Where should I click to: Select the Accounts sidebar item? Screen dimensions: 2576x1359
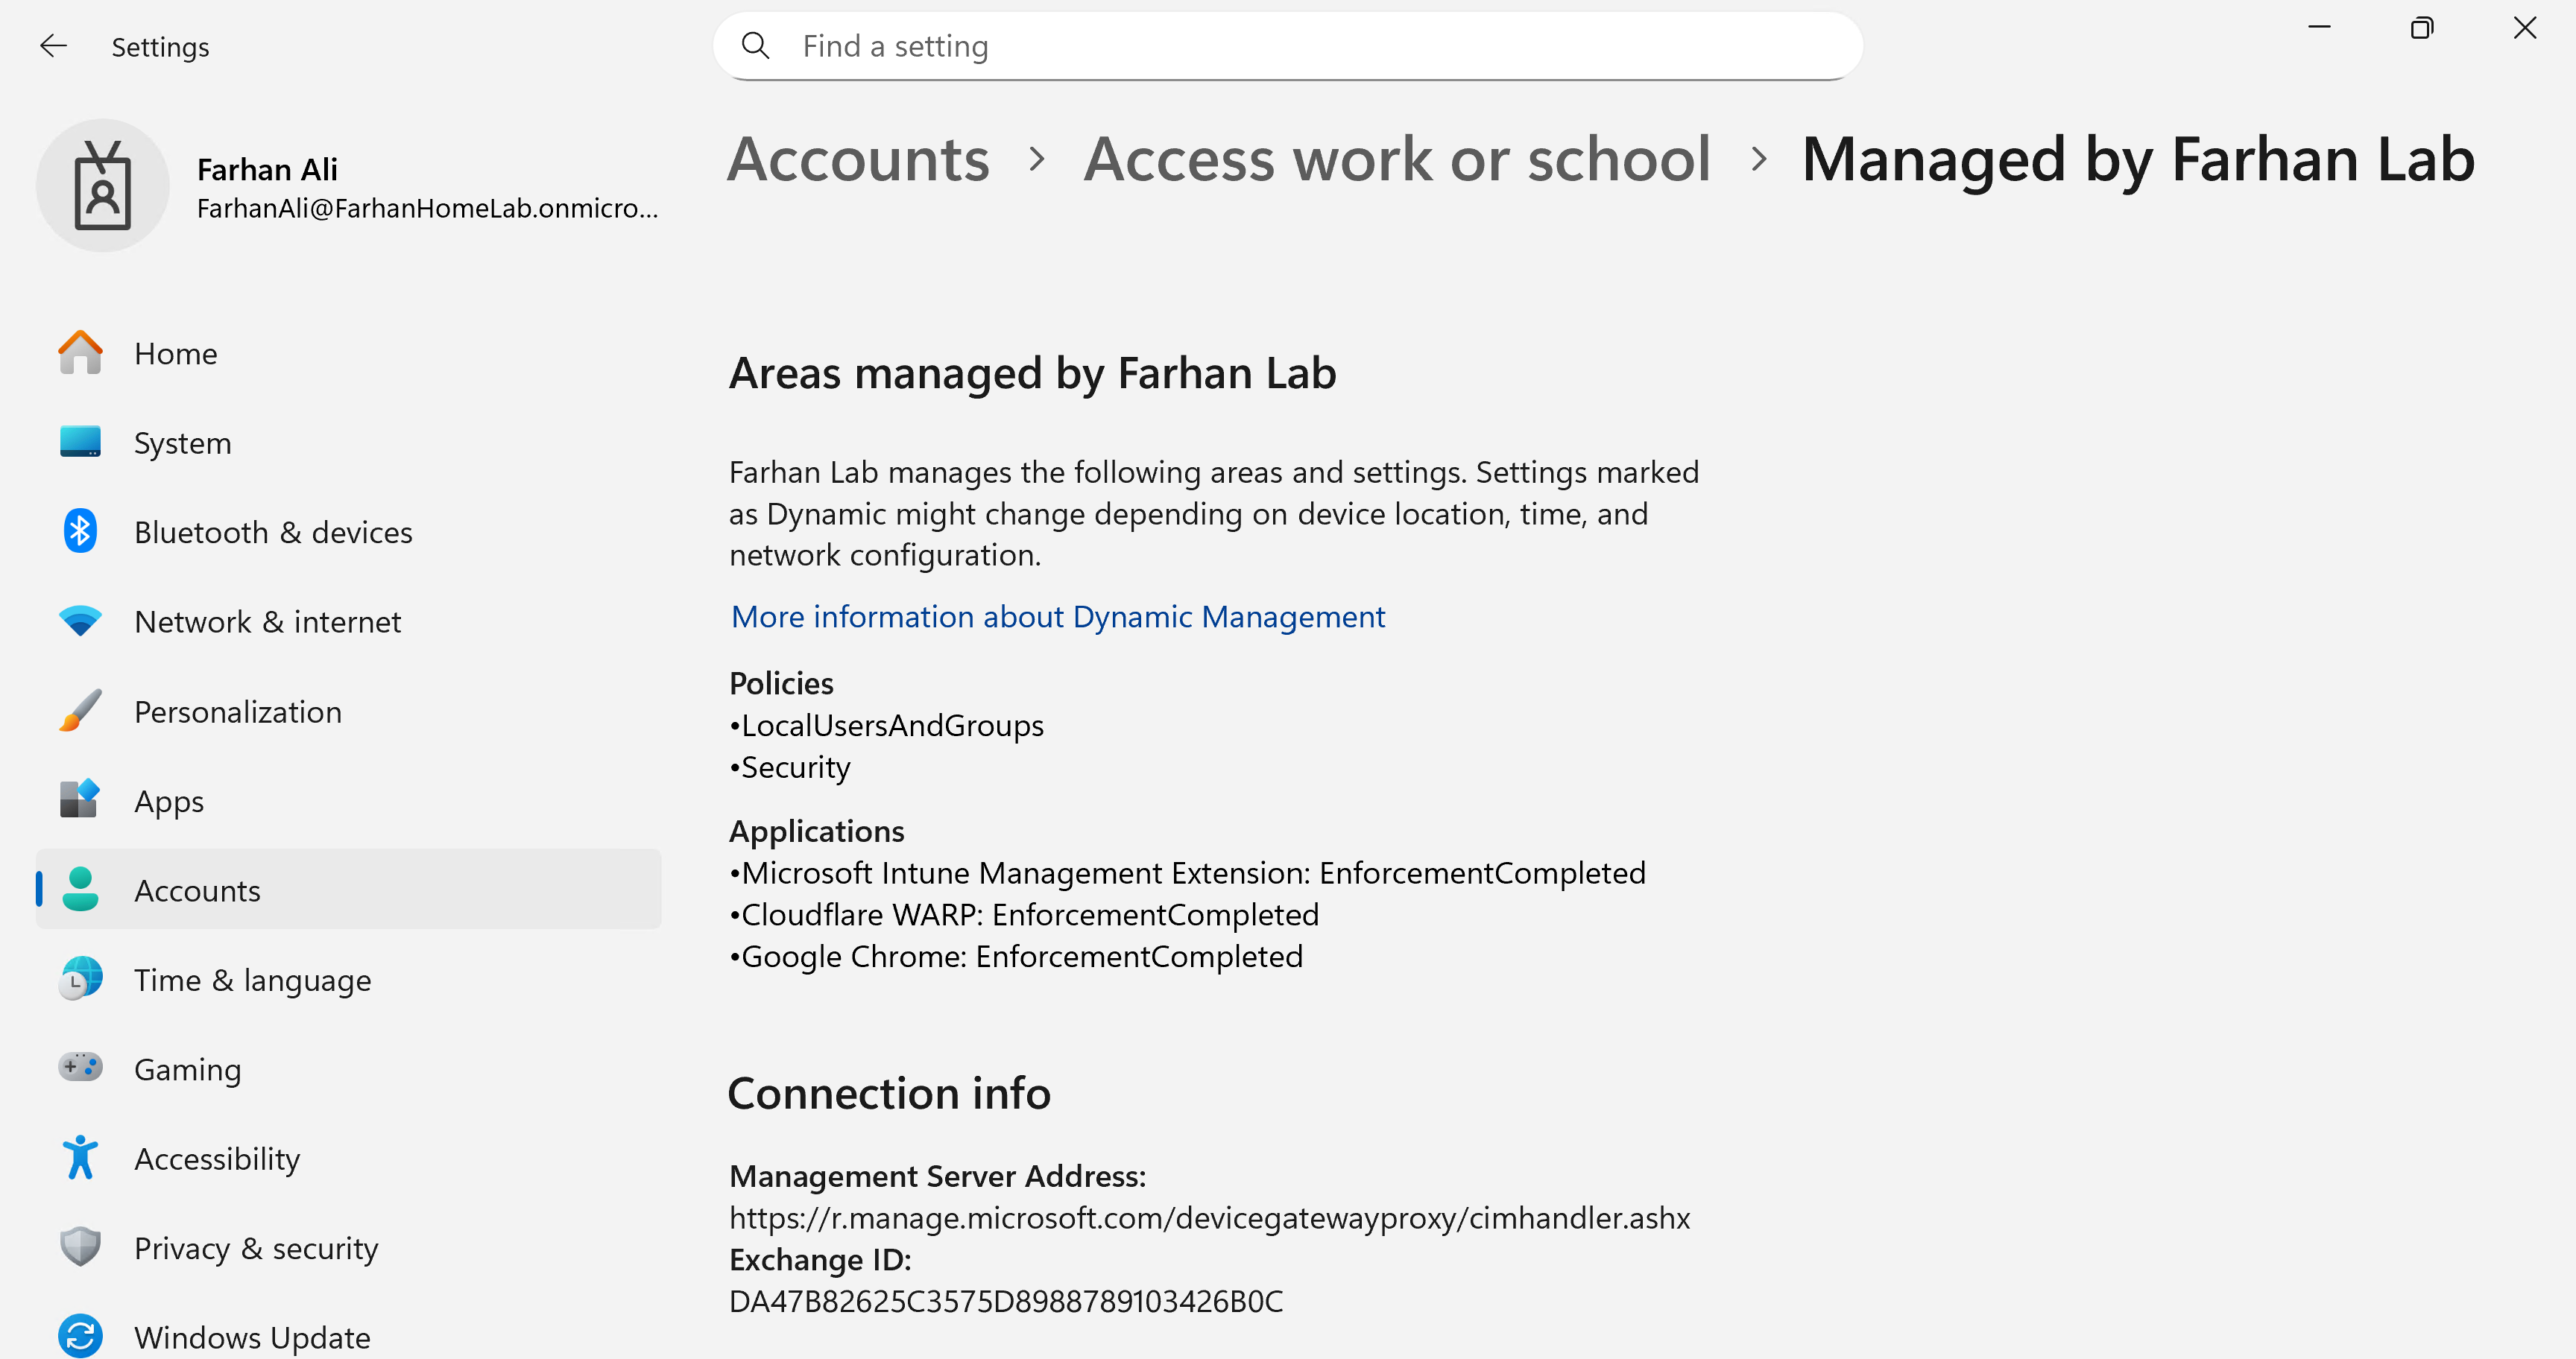[197, 890]
